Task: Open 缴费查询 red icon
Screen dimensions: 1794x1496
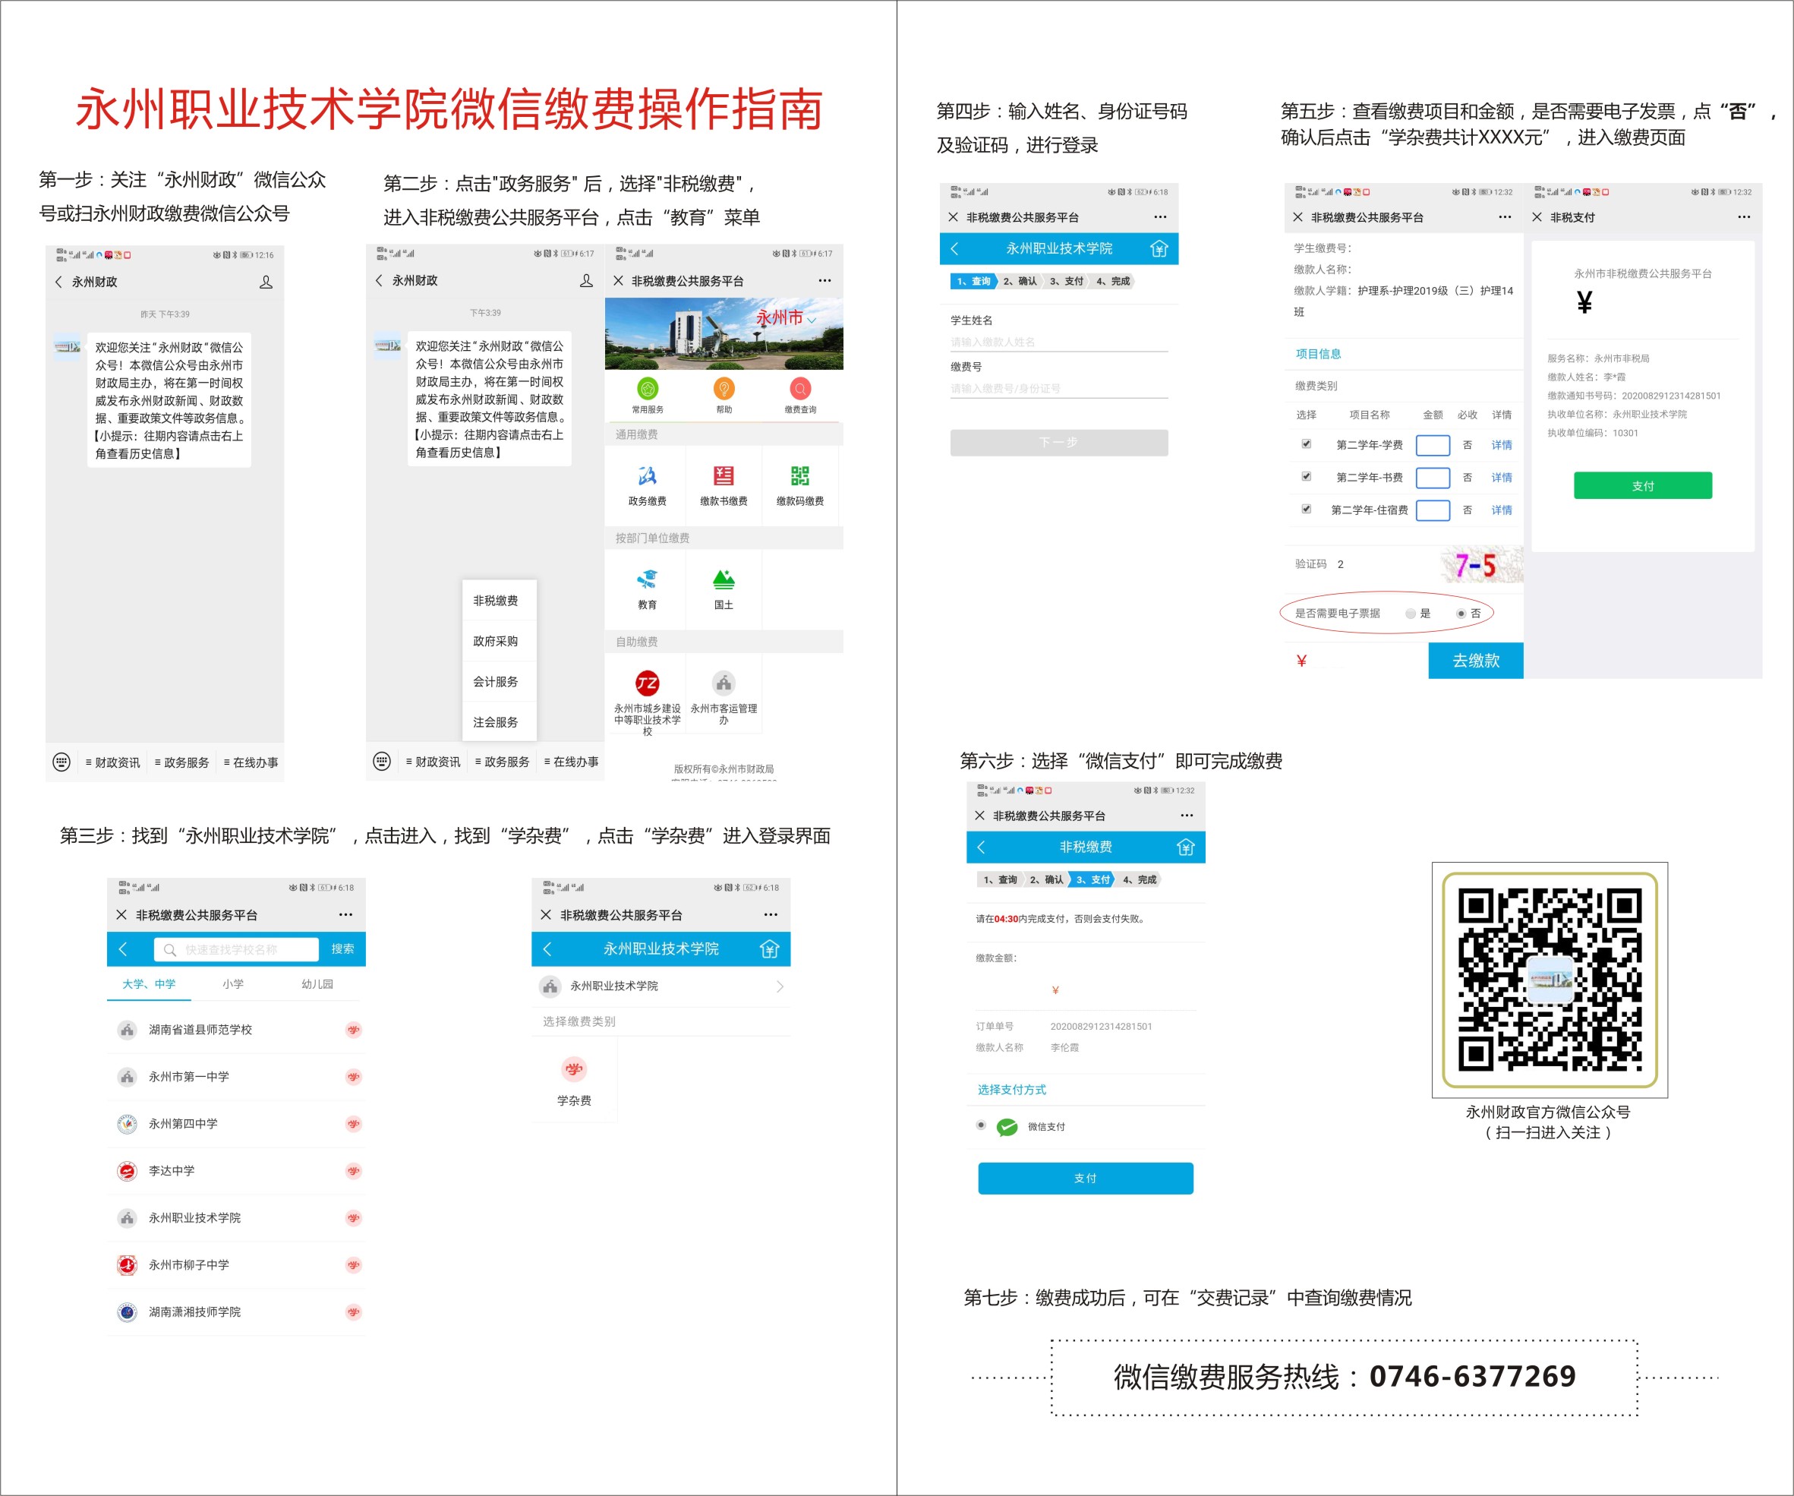Action: tap(800, 389)
